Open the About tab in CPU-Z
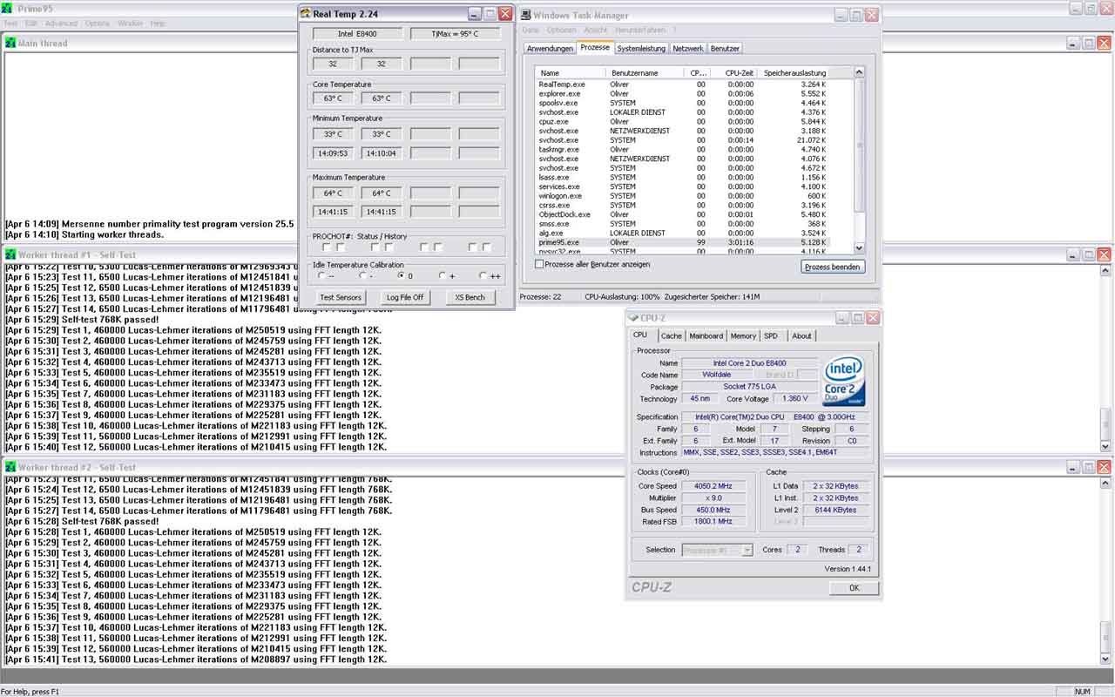The width and height of the screenshot is (1115, 697). point(801,336)
